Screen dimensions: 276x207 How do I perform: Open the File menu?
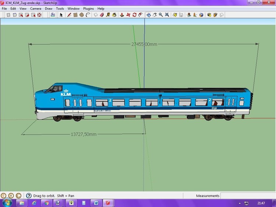[x=4, y=8]
